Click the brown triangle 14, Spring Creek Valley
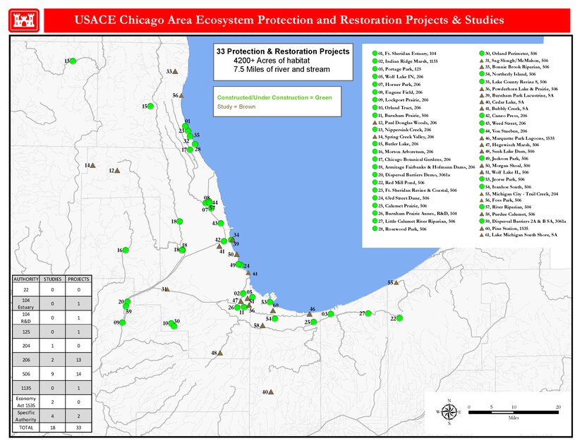582x448 pixels. pyautogui.click(x=93, y=165)
